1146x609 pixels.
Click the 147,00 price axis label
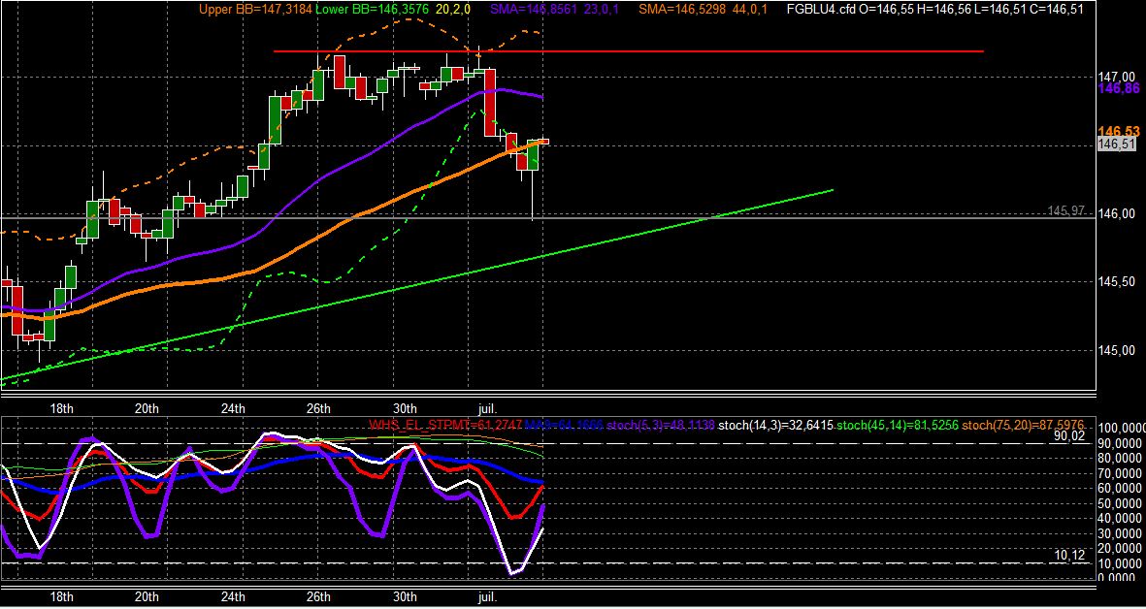point(1118,78)
